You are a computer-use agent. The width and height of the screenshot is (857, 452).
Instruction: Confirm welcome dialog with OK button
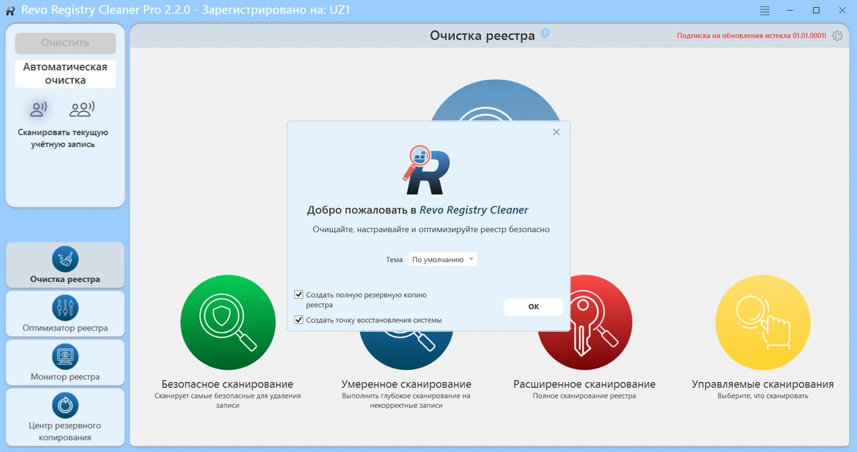click(x=533, y=306)
